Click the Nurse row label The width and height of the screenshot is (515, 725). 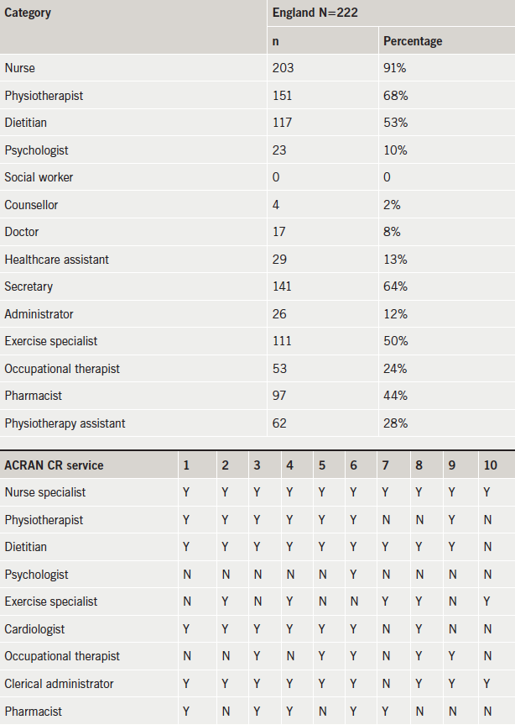tap(20, 68)
